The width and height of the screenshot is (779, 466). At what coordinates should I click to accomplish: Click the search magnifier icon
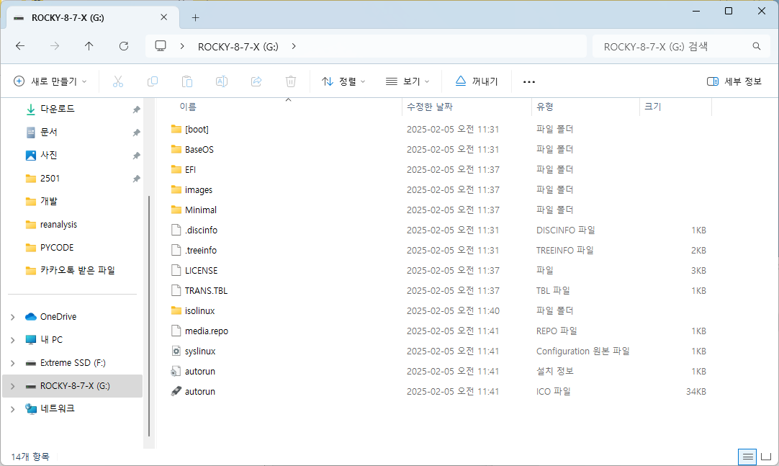click(x=756, y=46)
